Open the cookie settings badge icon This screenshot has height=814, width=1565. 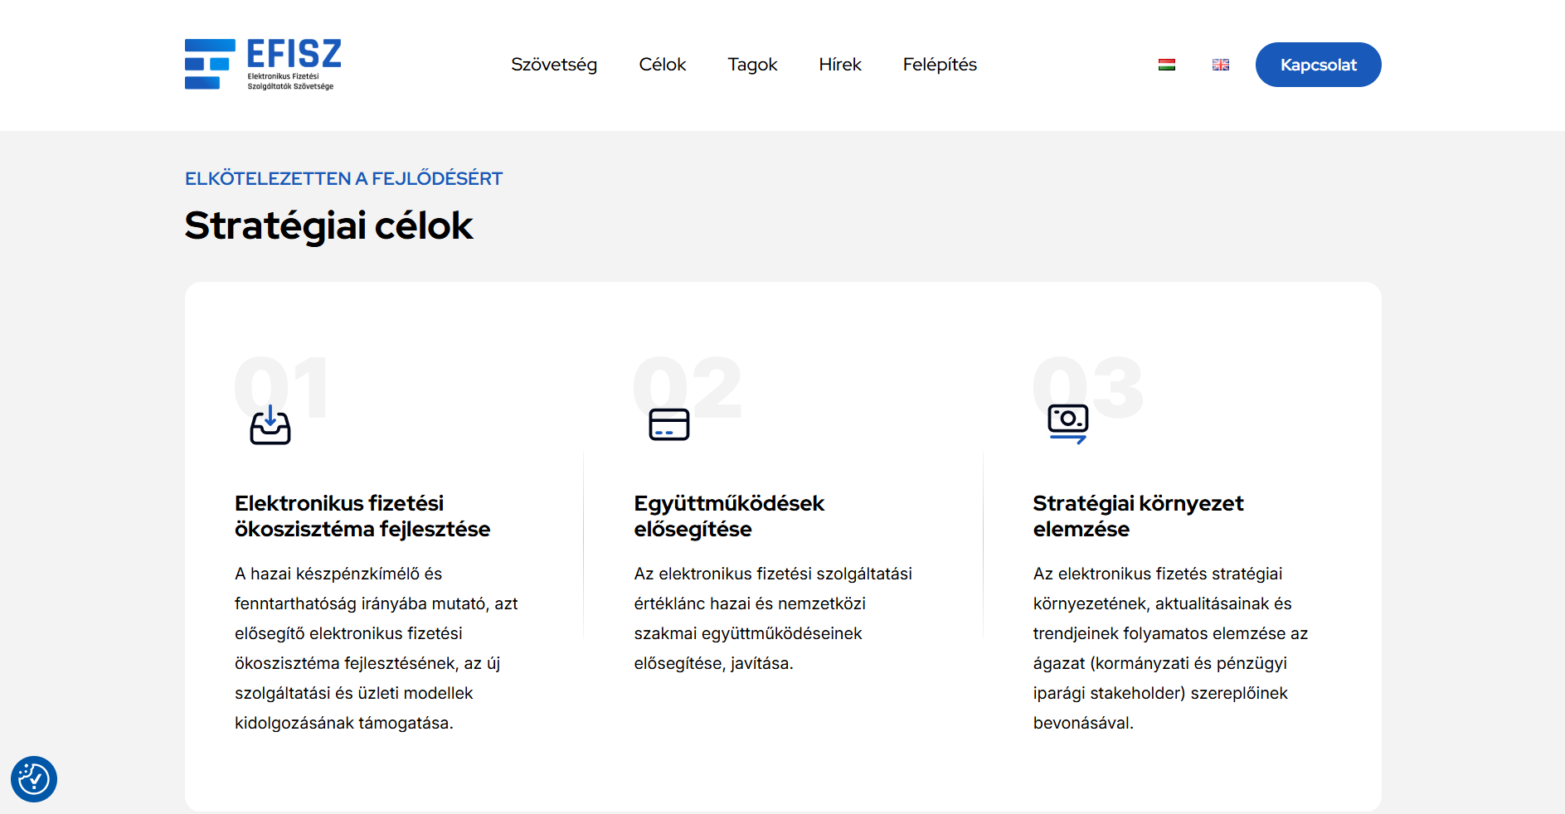[34, 779]
